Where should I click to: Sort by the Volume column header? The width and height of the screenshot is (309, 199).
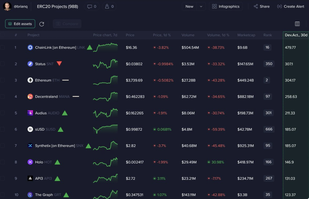pos(188,35)
